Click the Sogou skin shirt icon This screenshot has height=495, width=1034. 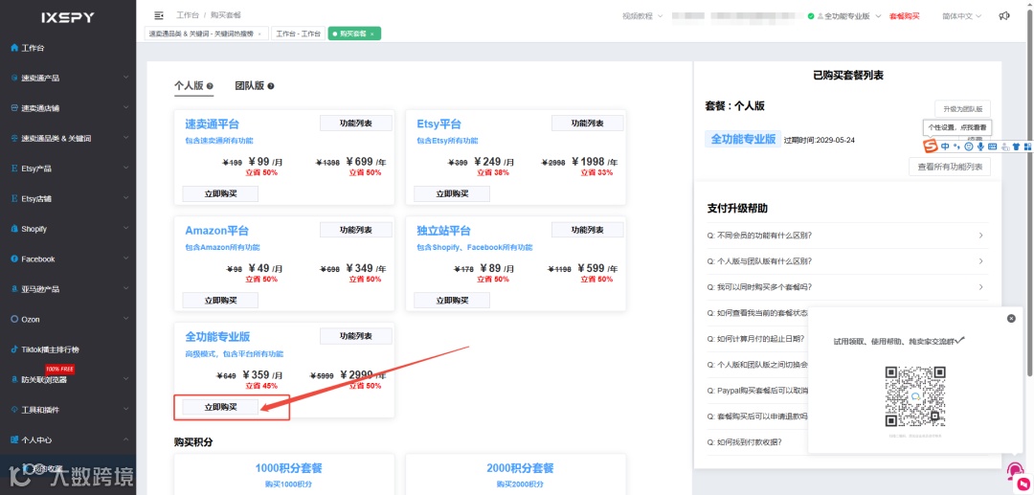pyautogui.click(x=1016, y=146)
